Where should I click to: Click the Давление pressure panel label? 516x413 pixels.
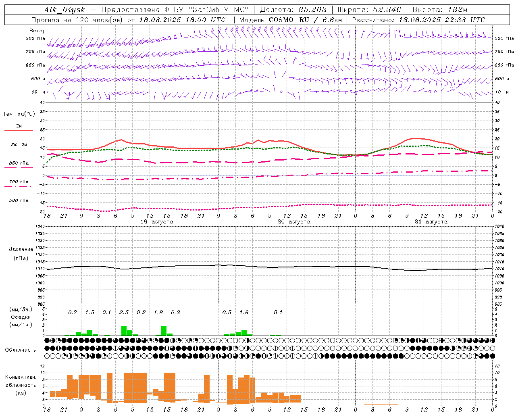pyautogui.click(x=21, y=249)
